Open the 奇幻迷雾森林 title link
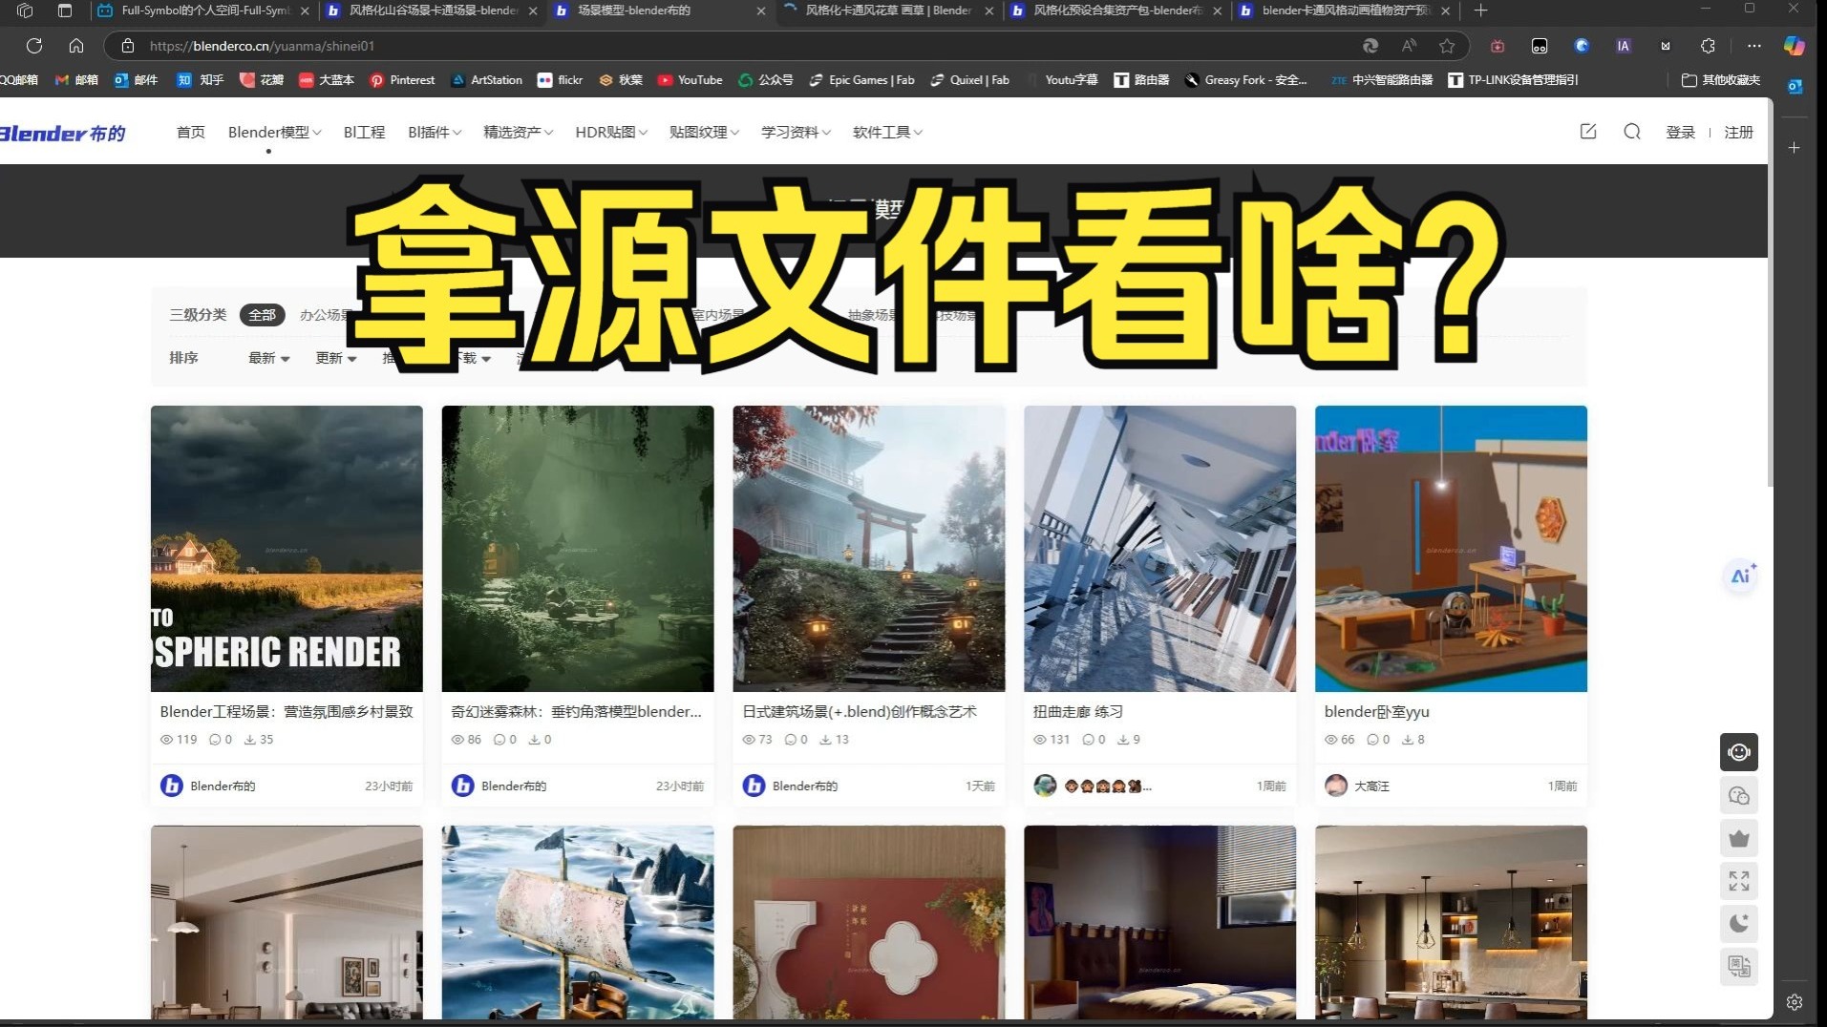1827x1027 pixels. point(576,712)
